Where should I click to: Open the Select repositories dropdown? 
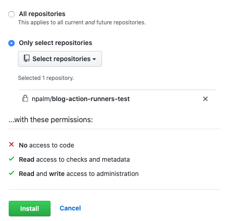60,59
